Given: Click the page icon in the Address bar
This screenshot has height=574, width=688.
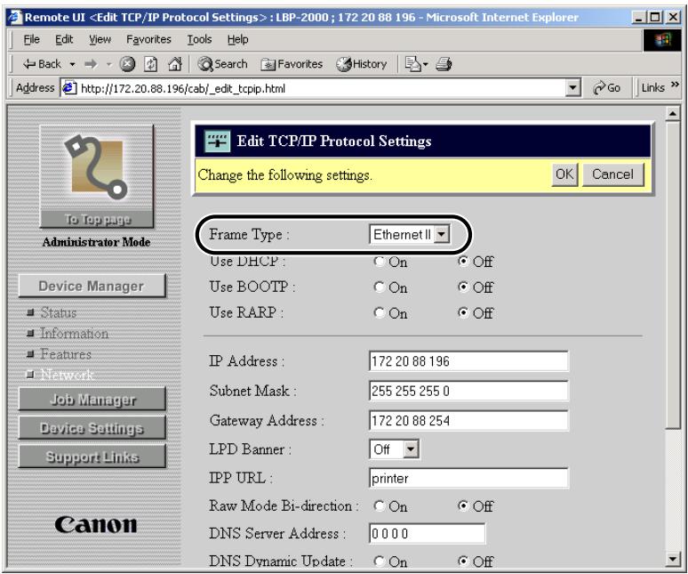Looking at the screenshot, I should (x=69, y=88).
